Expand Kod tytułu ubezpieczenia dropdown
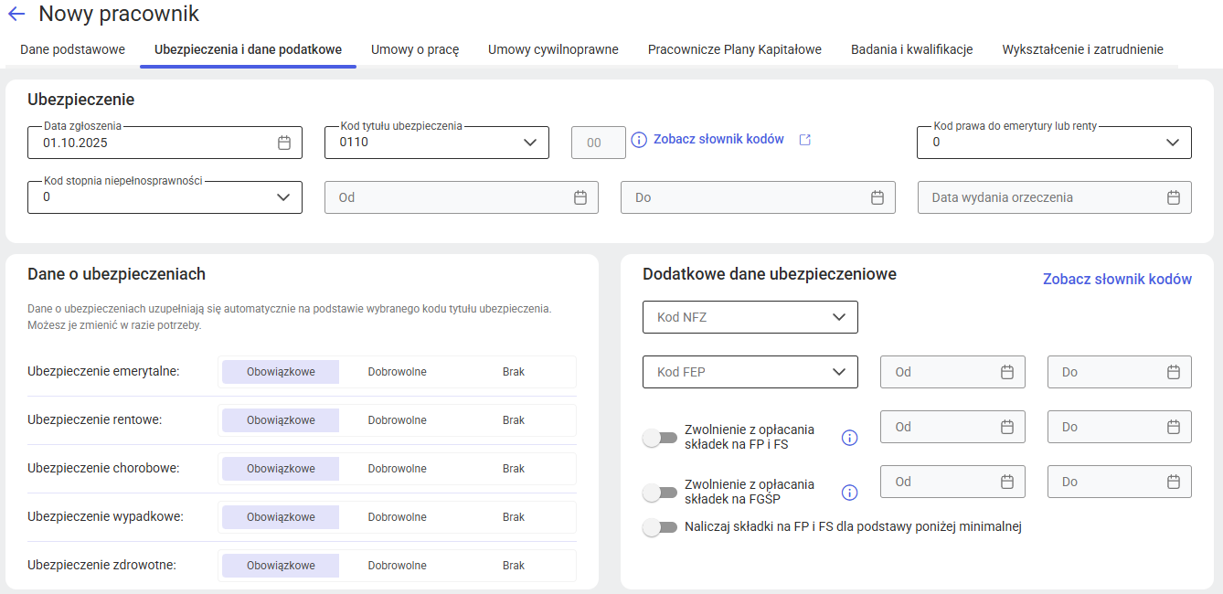1223x594 pixels. (x=529, y=143)
